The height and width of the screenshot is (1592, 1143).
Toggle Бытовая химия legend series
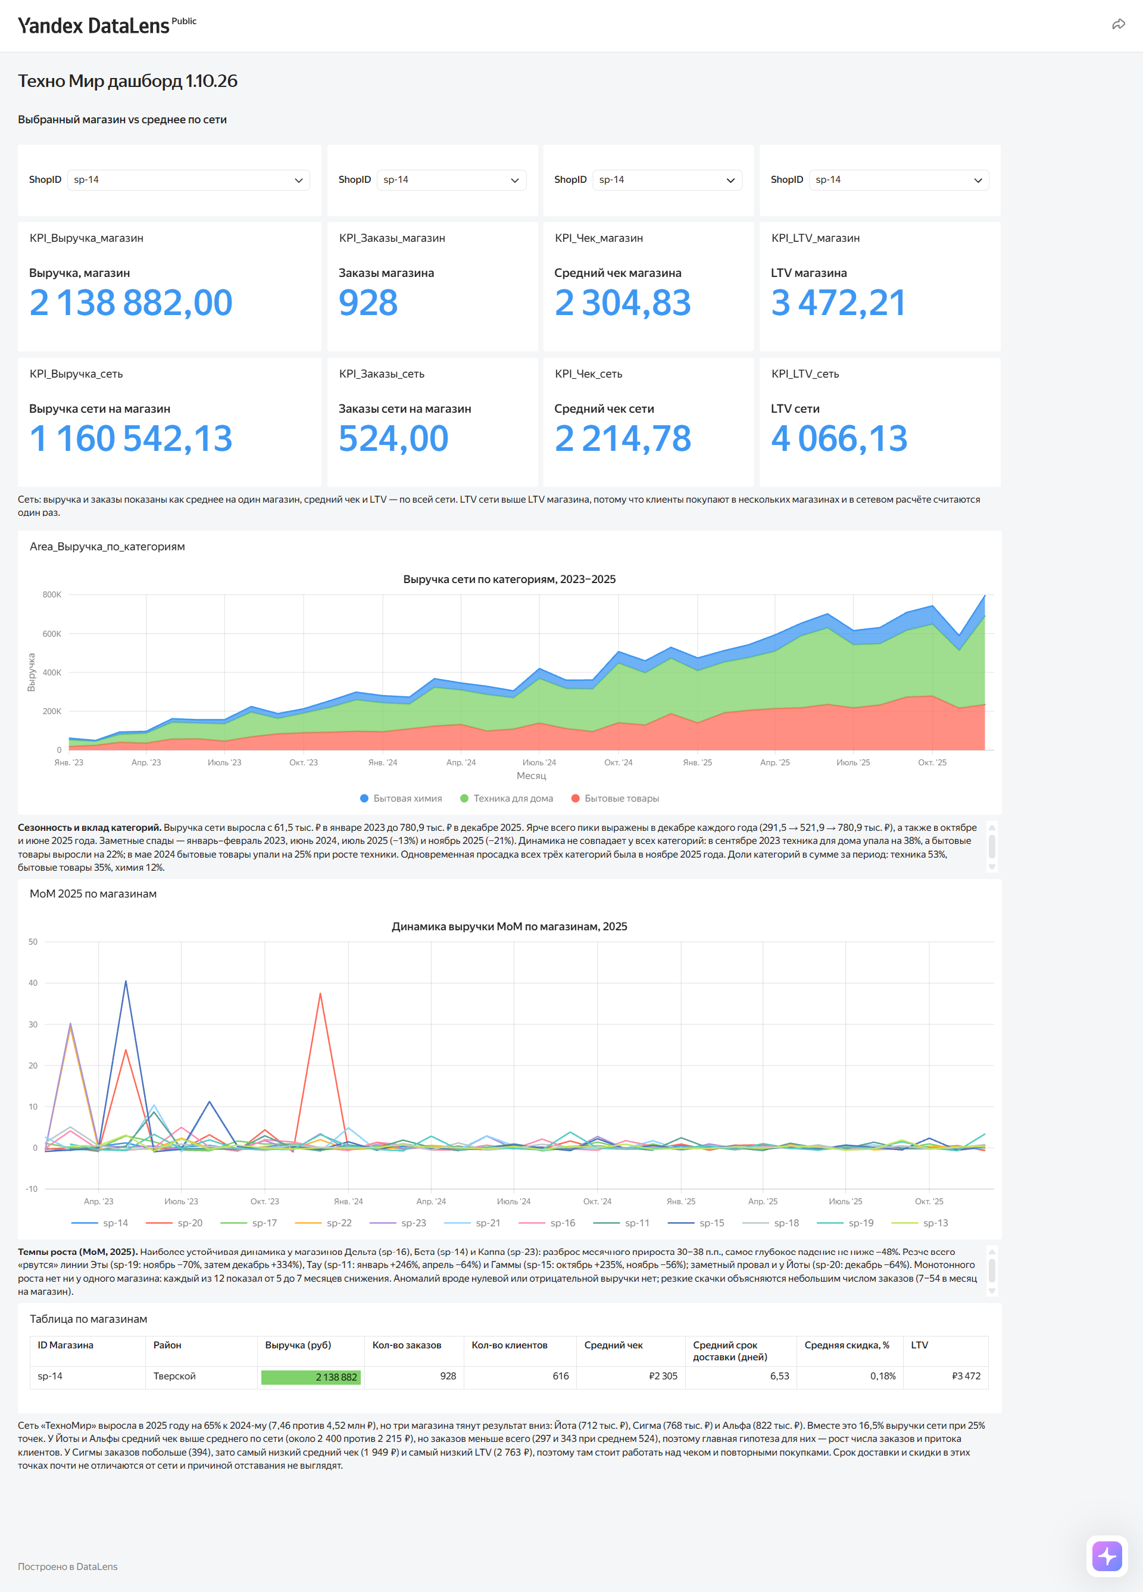pyautogui.click(x=401, y=798)
